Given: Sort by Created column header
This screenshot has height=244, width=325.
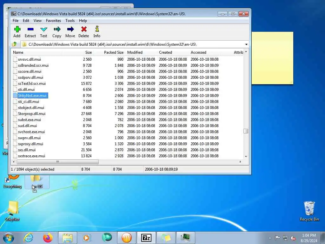Looking at the screenshot, I should tap(172, 52).
